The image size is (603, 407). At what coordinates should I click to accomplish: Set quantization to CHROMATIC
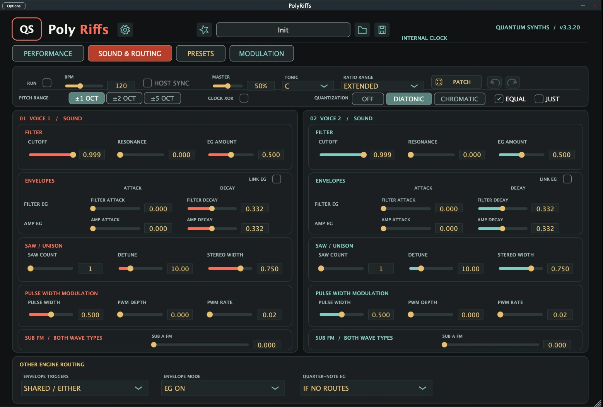pos(460,99)
